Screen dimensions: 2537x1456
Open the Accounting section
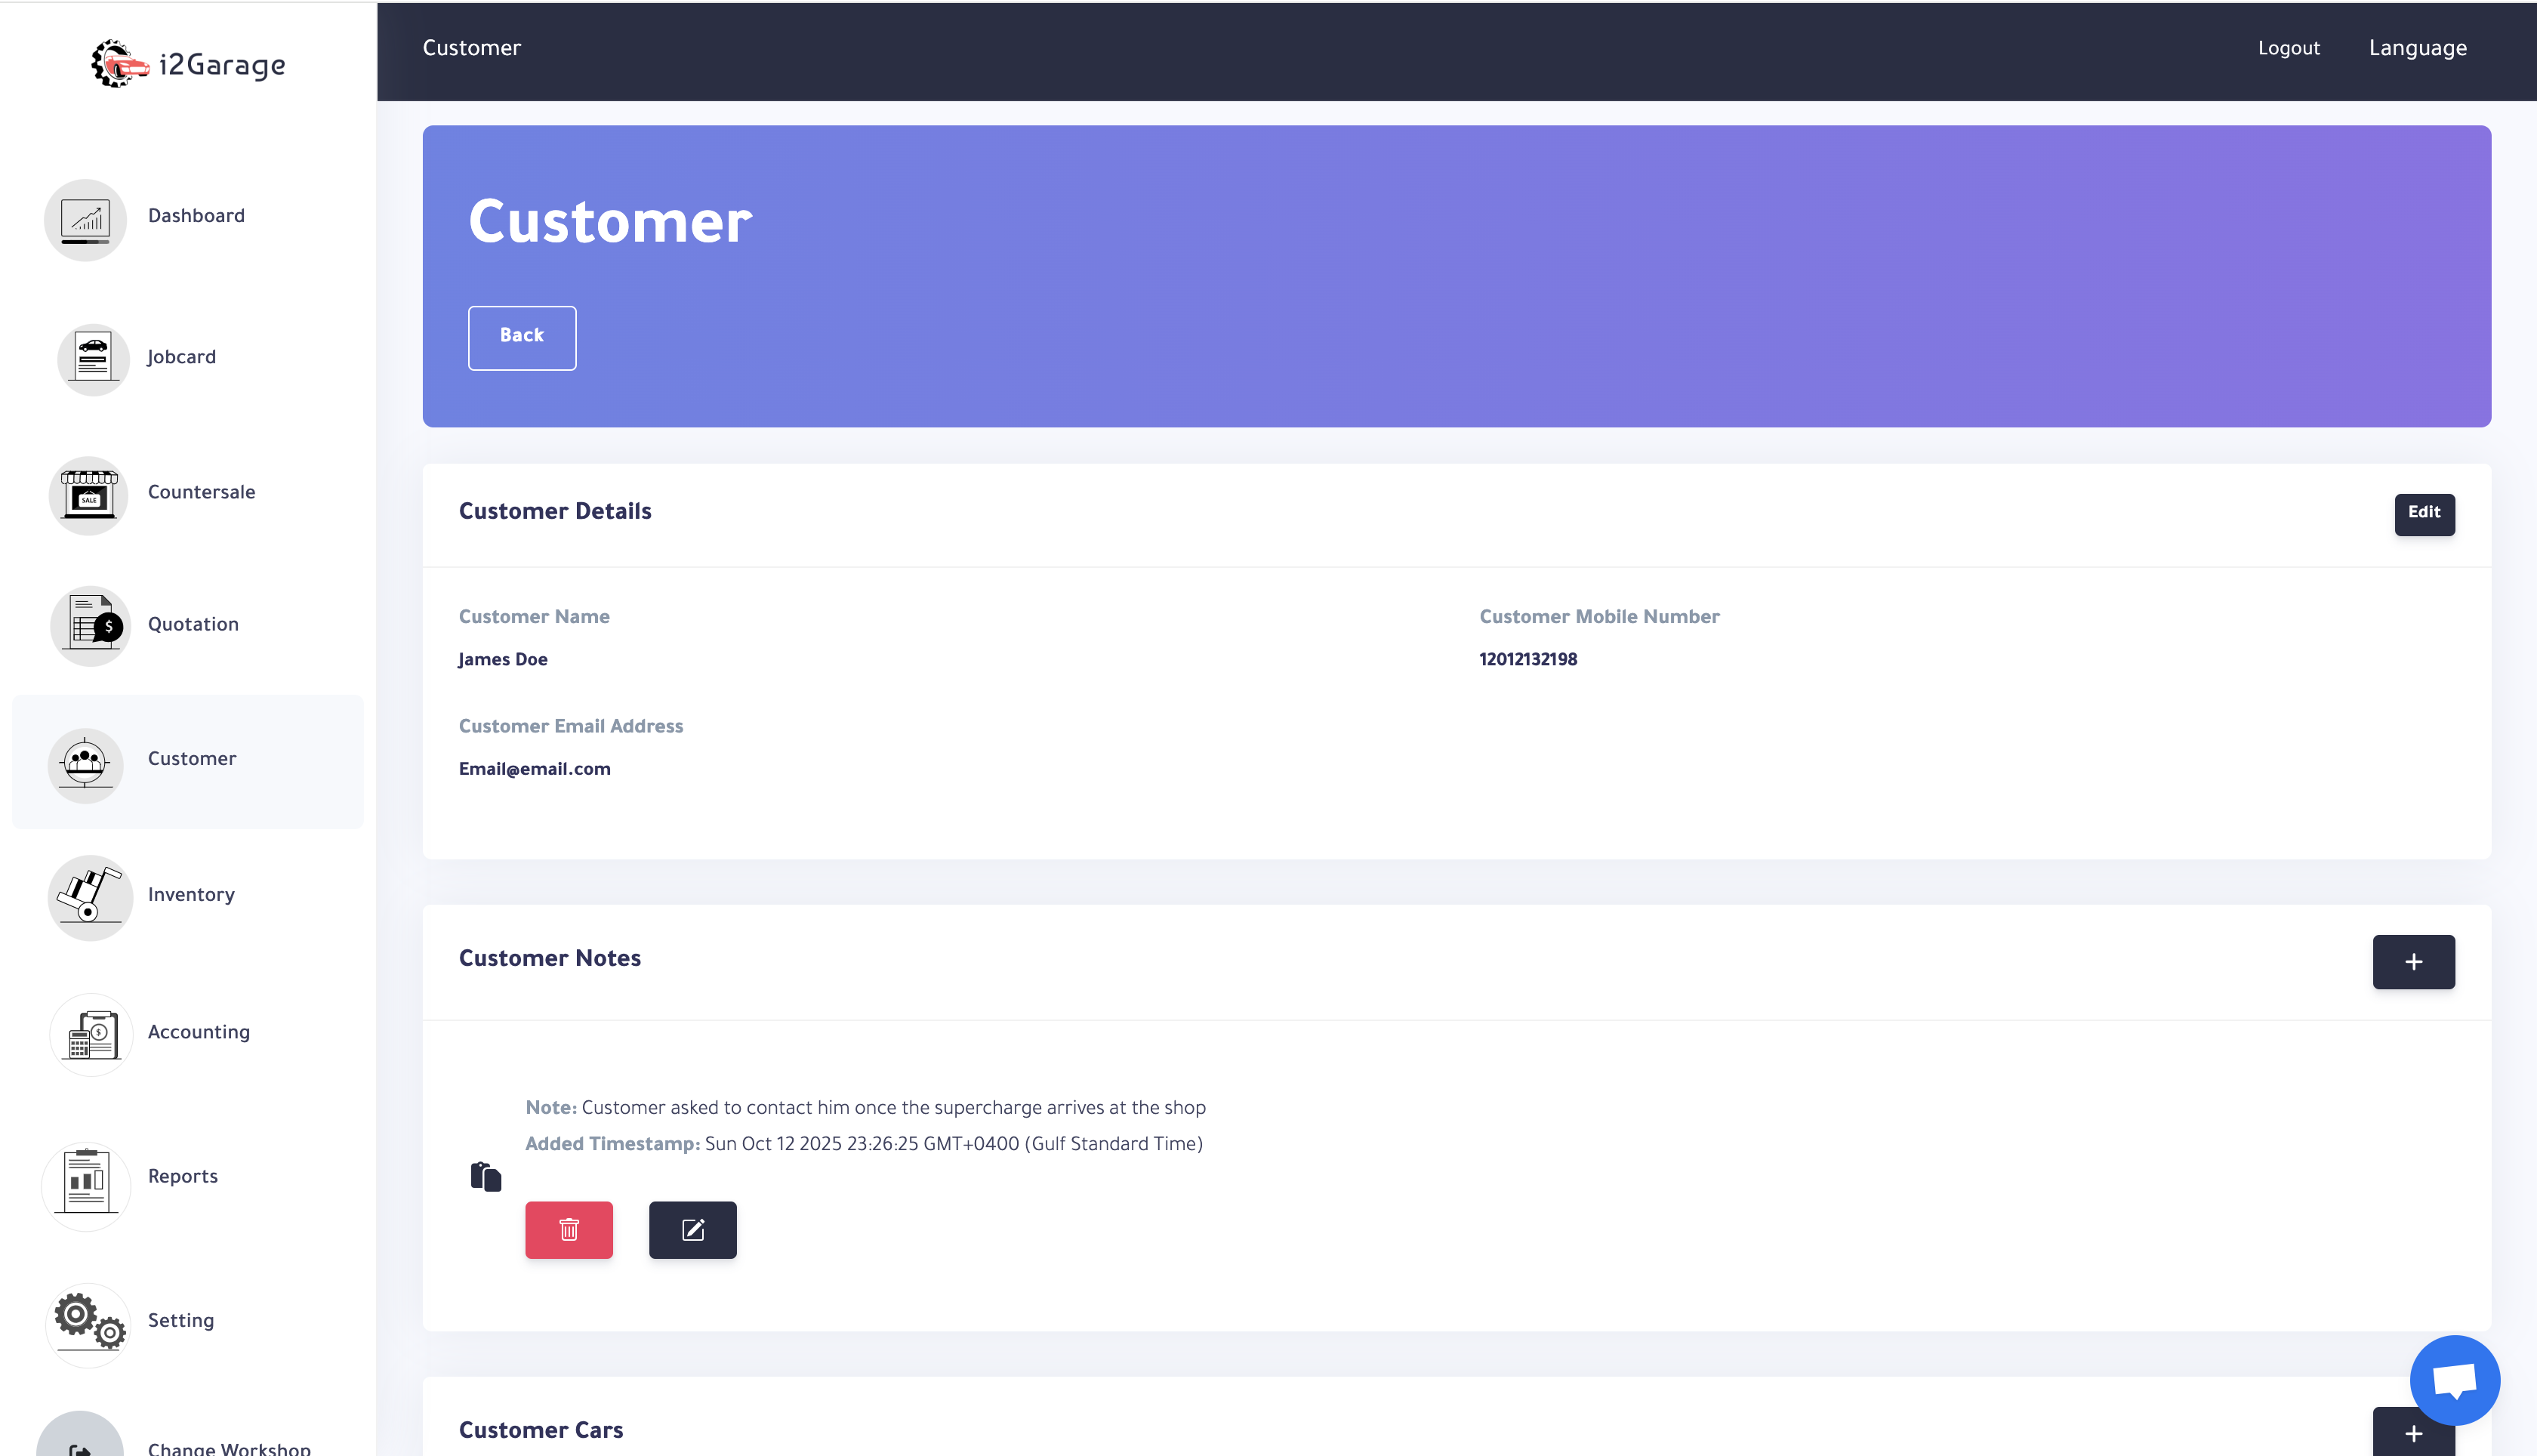(198, 1031)
